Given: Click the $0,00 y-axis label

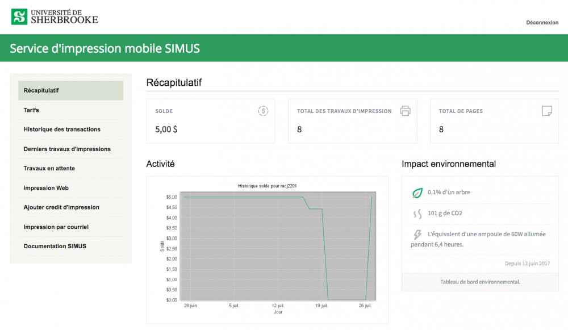Looking at the screenshot, I should [x=172, y=300].
